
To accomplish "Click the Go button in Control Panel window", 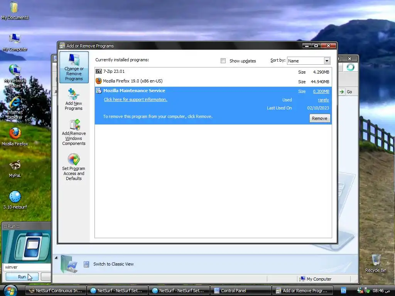I will point(346,92).
